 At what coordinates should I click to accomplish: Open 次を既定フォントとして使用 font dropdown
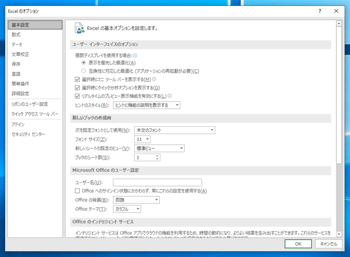click(175, 130)
